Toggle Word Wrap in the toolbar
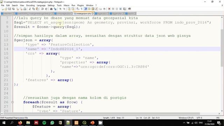This screenshot has height=126, width=224. click(78, 9)
